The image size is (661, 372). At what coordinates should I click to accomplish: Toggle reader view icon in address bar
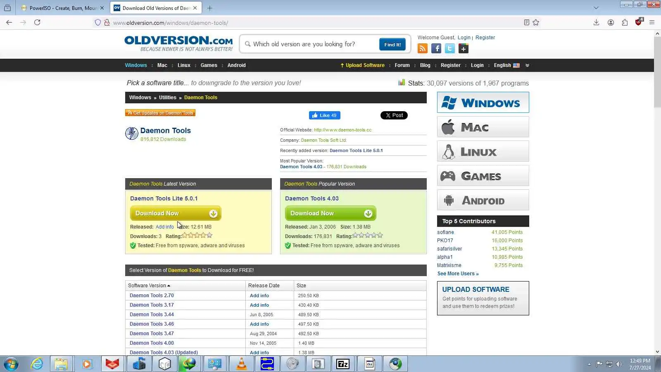pyautogui.click(x=526, y=22)
